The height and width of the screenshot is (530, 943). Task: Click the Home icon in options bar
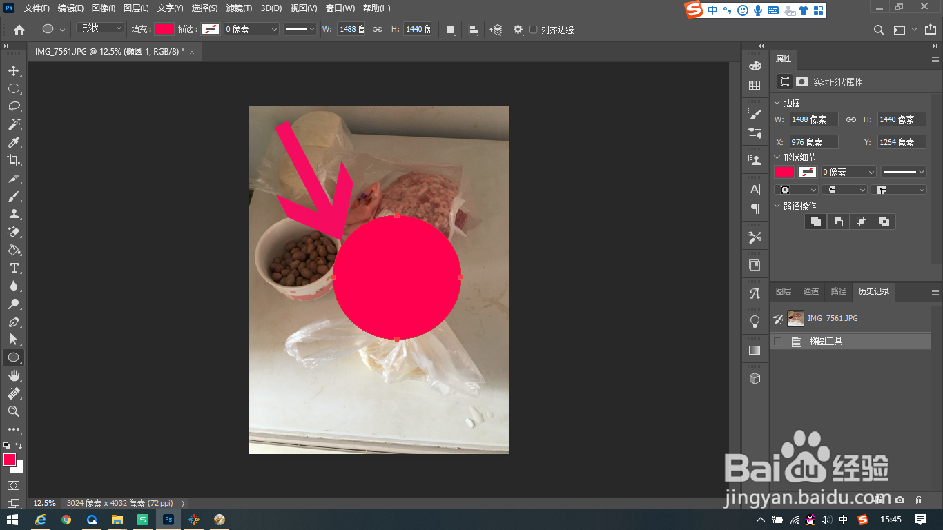pyautogui.click(x=19, y=30)
